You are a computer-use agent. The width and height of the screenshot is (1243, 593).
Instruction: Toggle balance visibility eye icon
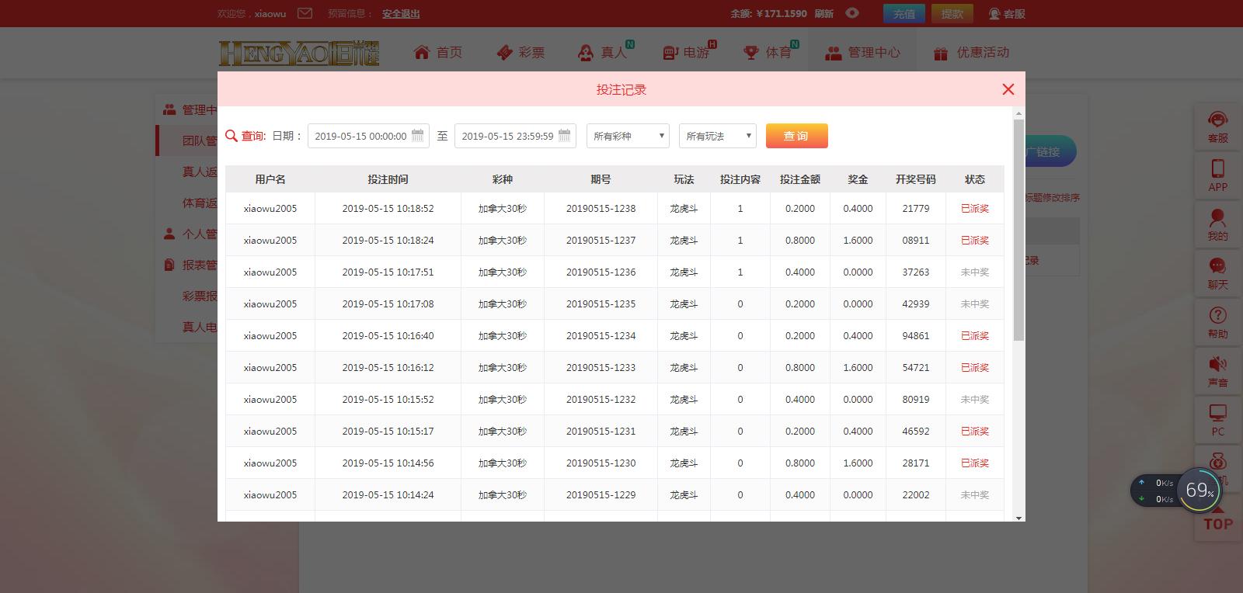click(x=852, y=13)
